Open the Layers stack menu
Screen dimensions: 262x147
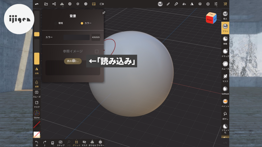[200, 4]
